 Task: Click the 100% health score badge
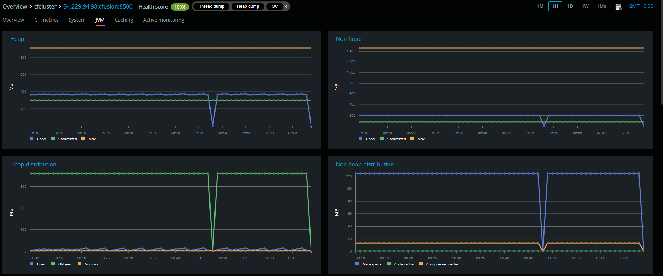pos(180,7)
